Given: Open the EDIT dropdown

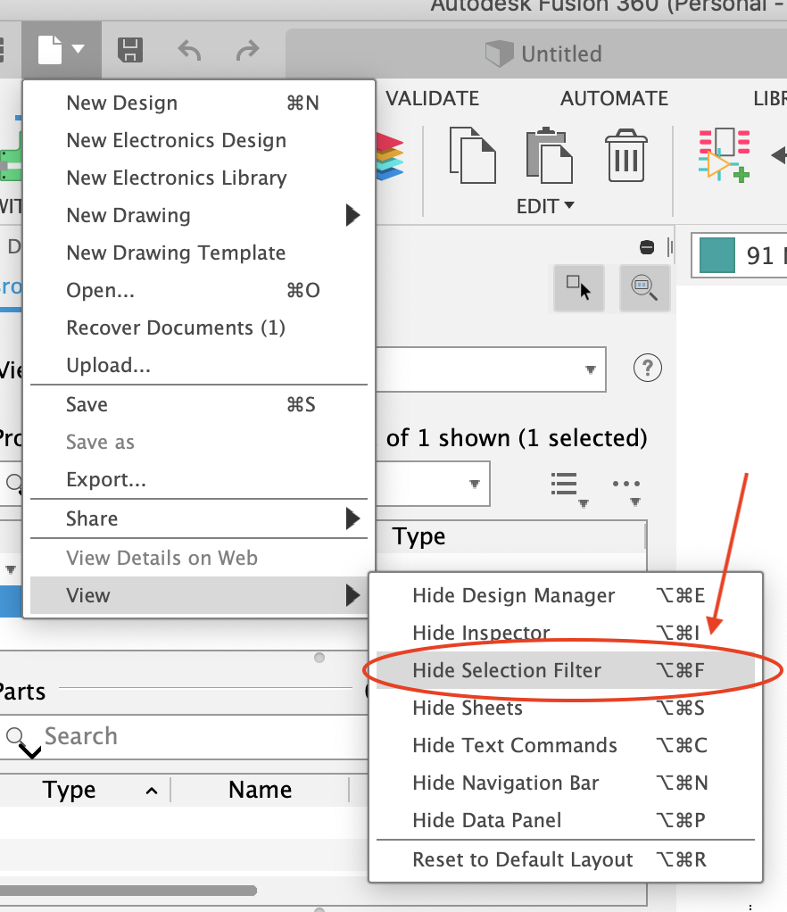Looking at the screenshot, I should pos(545,205).
